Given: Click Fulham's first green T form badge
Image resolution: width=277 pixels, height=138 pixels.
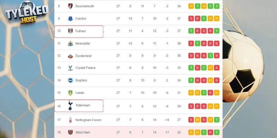Looking at the screenshot, I should [191, 31].
